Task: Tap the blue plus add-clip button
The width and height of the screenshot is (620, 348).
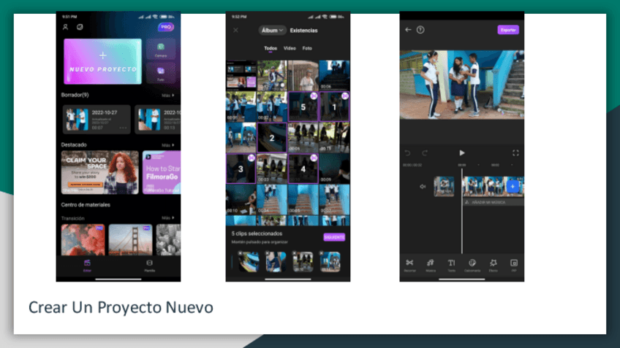Action: pos(513,187)
